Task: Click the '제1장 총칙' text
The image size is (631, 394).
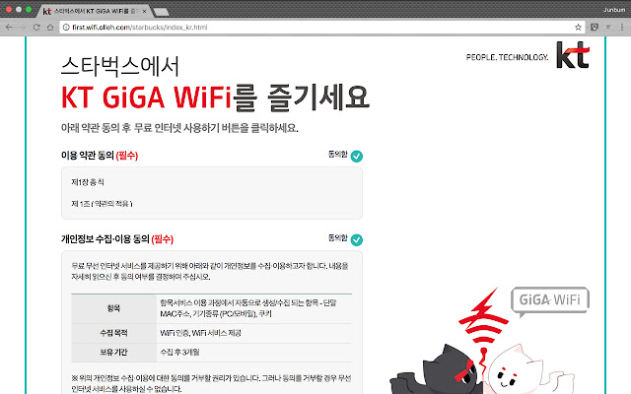Action: point(88,182)
